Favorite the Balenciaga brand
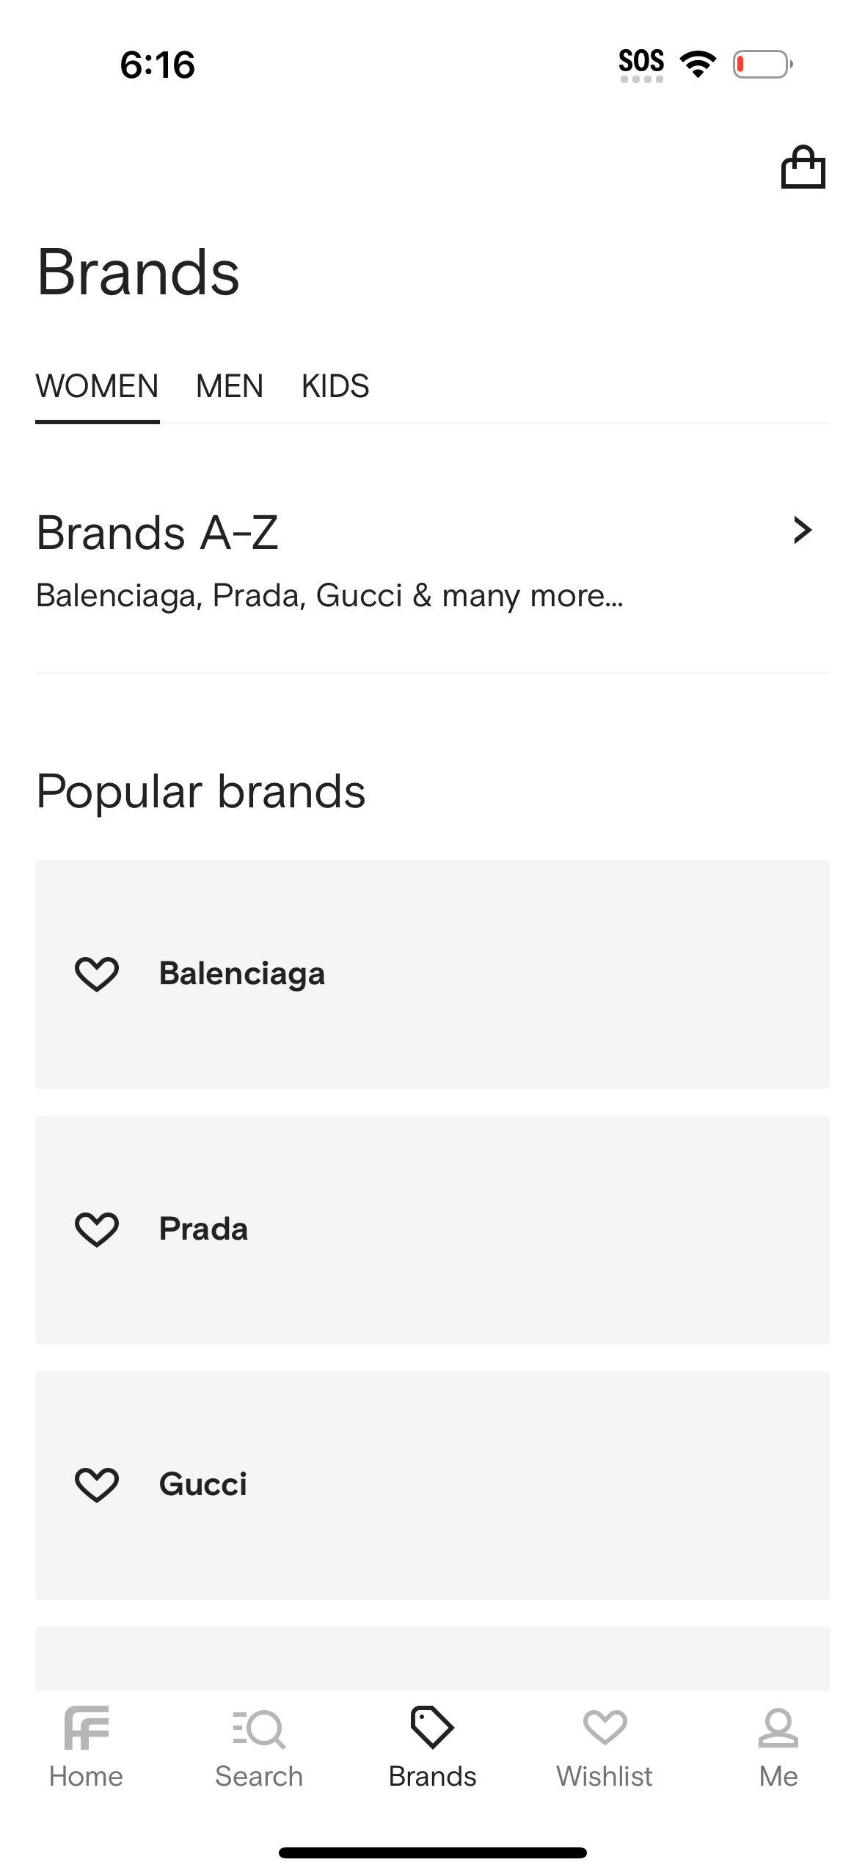This screenshot has height=1876, width=865. [96, 974]
